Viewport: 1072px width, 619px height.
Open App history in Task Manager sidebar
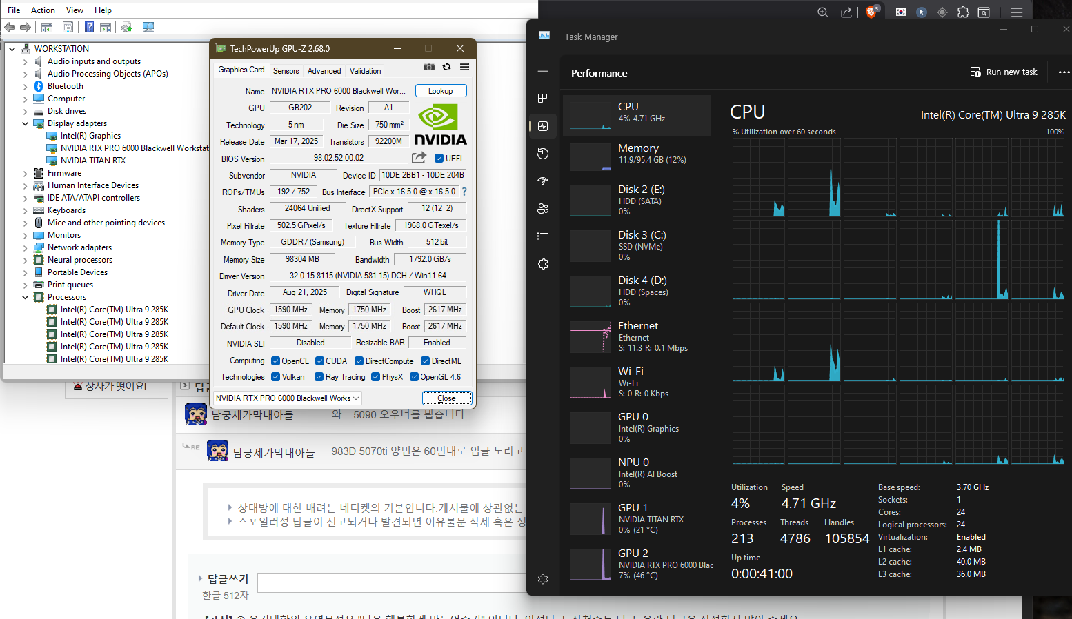point(543,154)
